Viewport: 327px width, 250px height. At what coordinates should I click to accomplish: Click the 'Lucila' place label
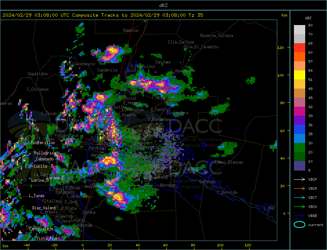[40, 166]
